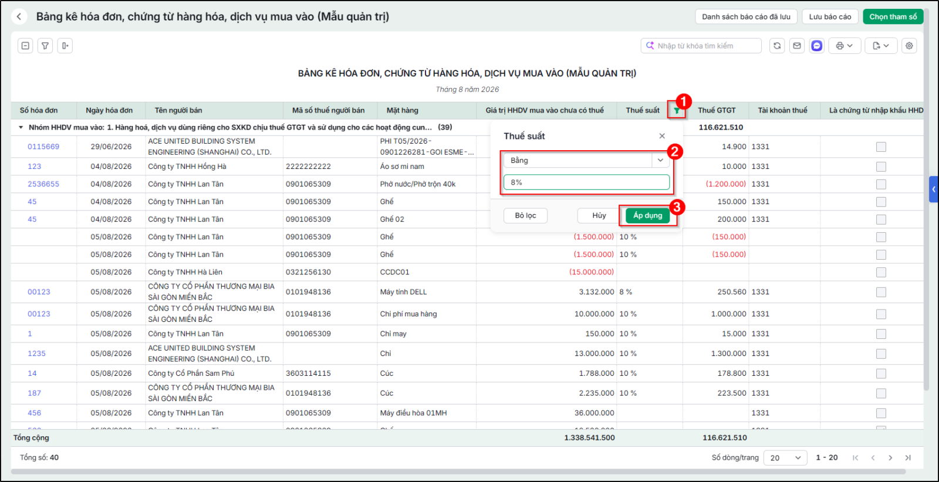
Task: Tick the checkbox for invoice 187
Action: pyautogui.click(x=881, y=393)
